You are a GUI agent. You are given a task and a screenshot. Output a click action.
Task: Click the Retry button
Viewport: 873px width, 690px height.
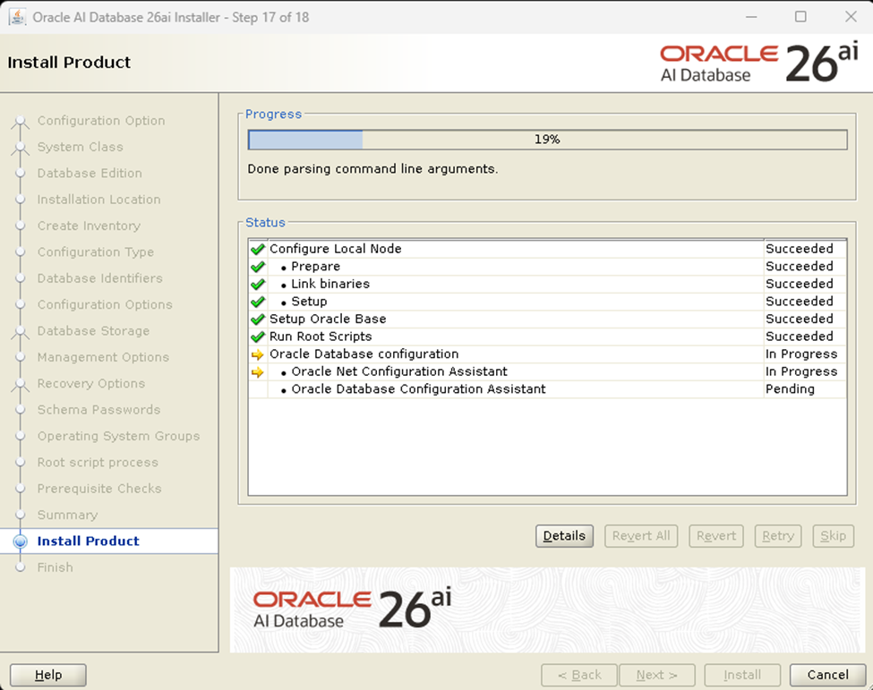[x=778, y=536]
